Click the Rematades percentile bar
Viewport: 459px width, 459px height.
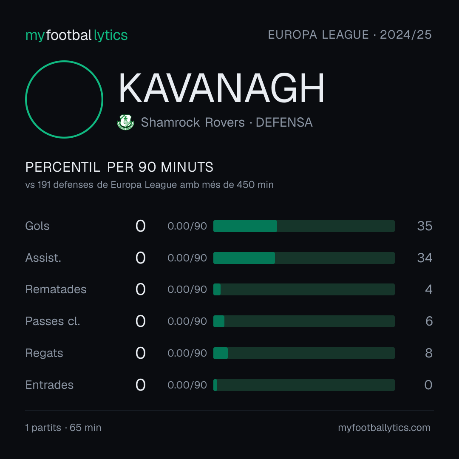(x=304, y=289)
